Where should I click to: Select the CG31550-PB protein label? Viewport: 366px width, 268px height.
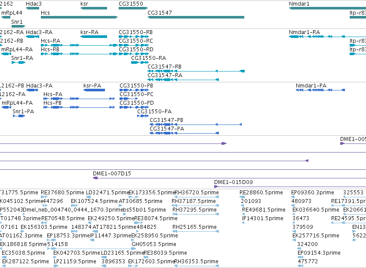click(x=136, y=86)
